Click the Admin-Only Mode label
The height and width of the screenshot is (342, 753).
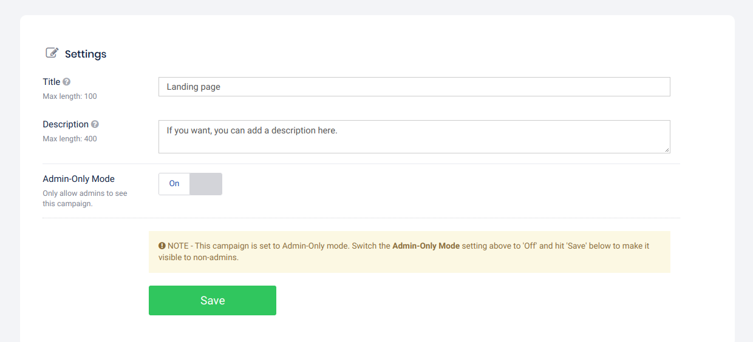pos(78,179)
